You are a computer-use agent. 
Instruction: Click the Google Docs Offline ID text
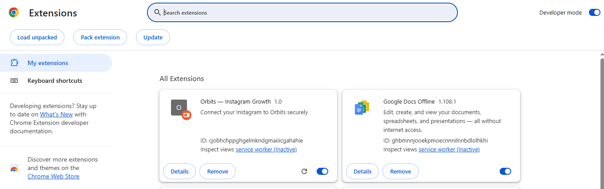(436, 141)
